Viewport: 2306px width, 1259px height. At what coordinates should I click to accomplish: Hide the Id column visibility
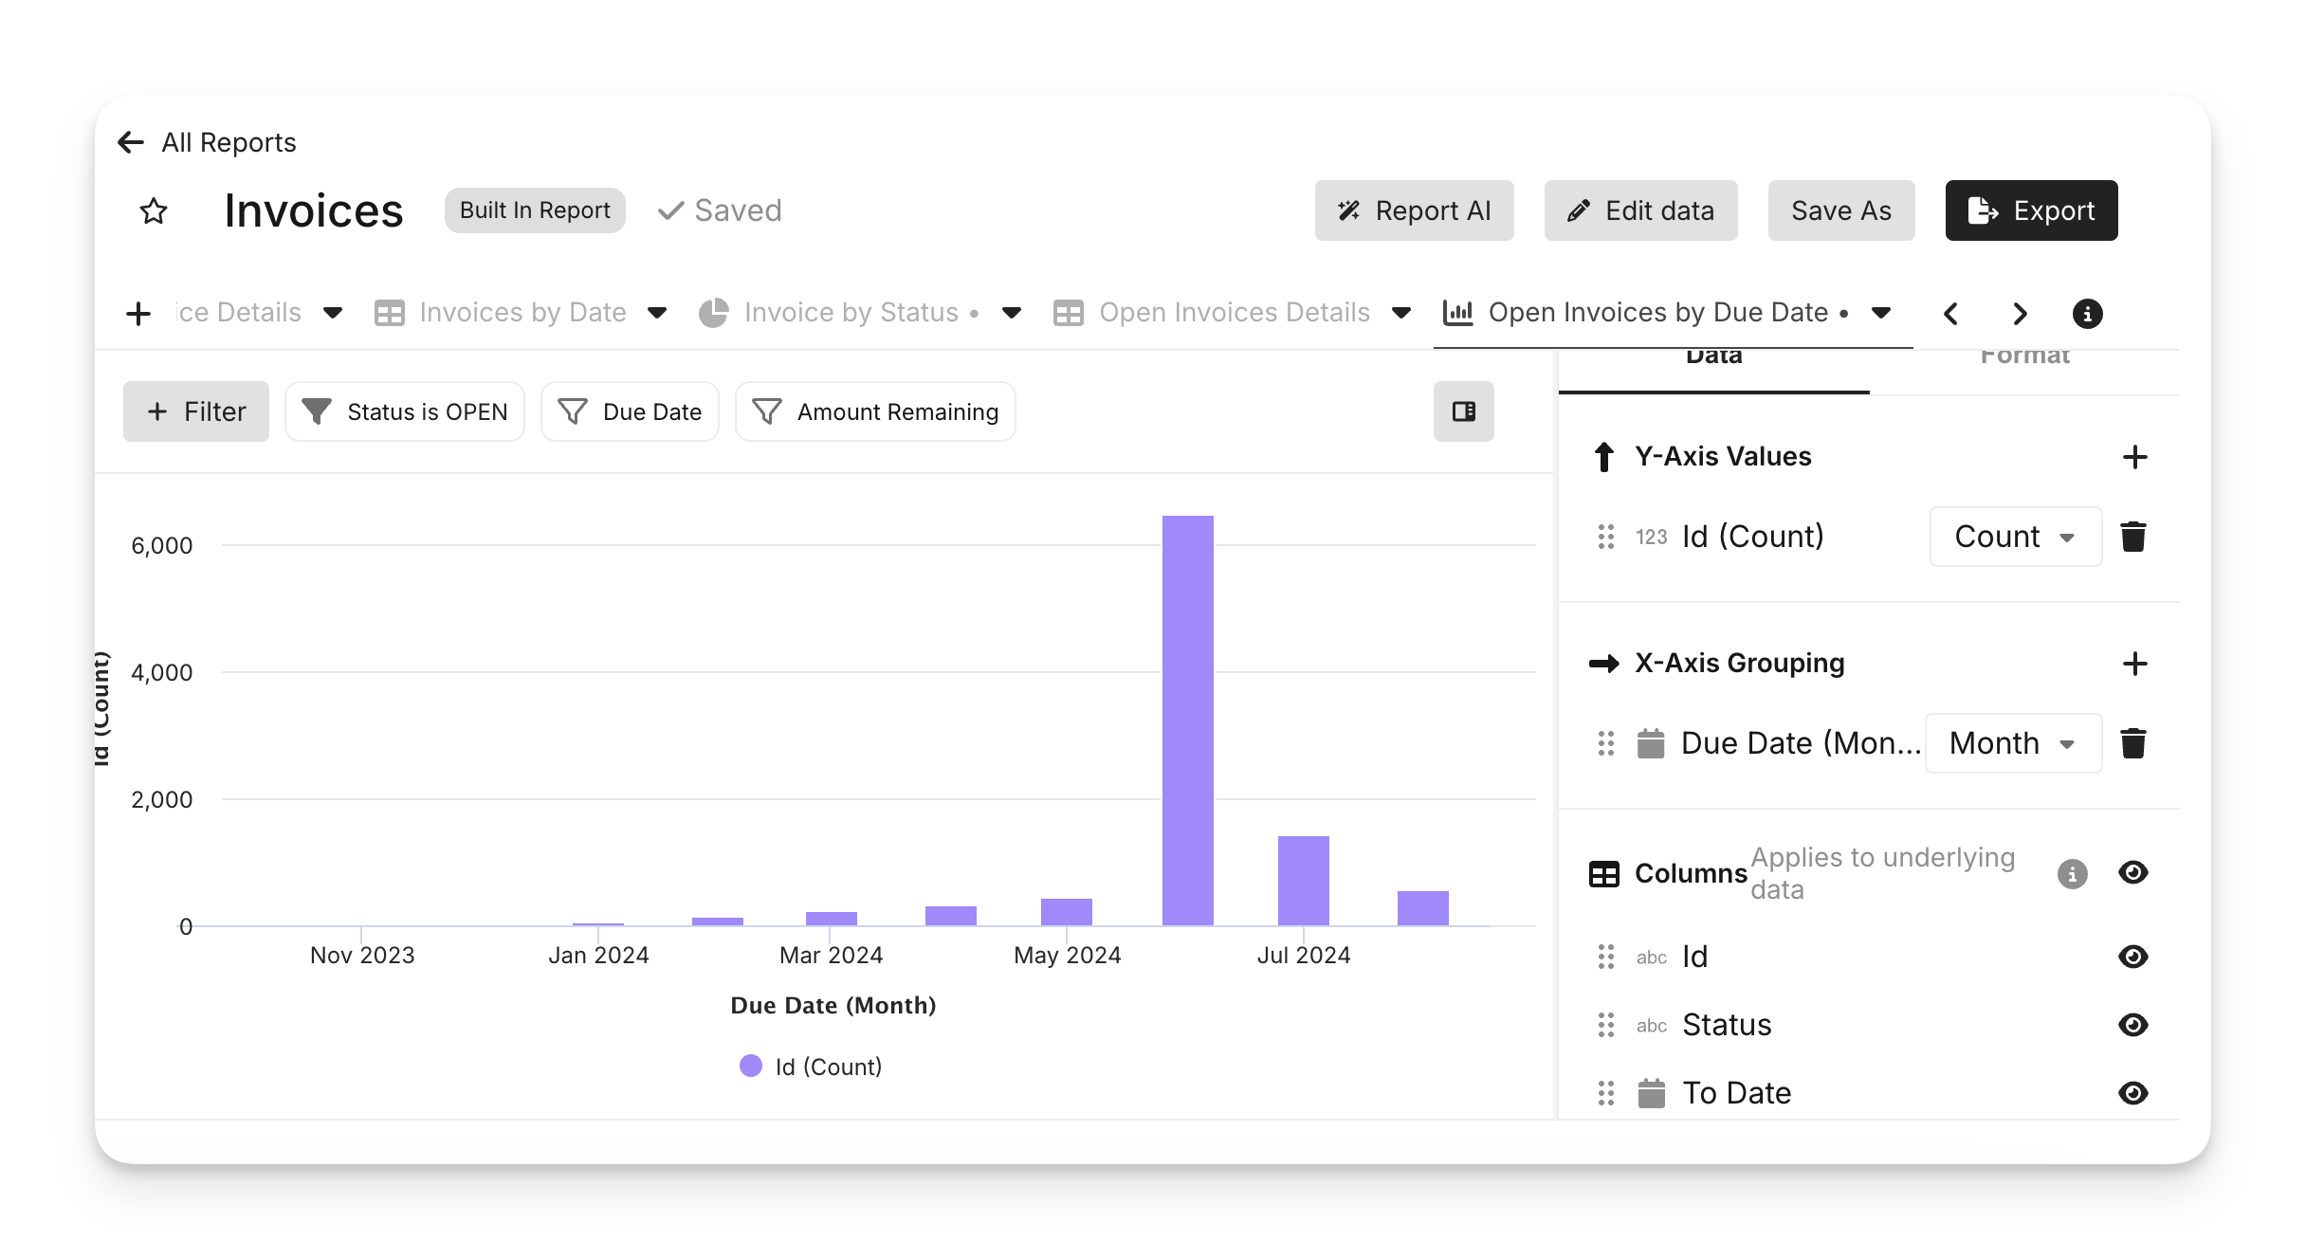pos(2132,957)
